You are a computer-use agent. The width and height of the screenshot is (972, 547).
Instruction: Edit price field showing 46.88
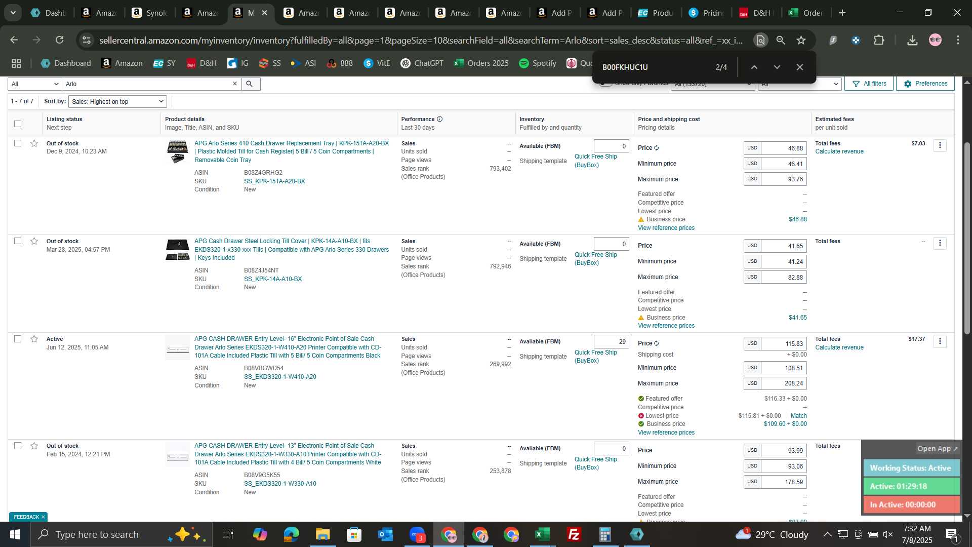point(784,148)
